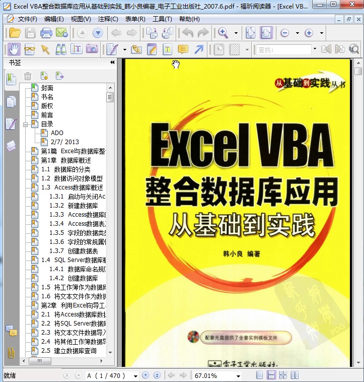Click the document vertical scrollbar thumb
This screenshot has height=382, width=364.
pos(358,72)
